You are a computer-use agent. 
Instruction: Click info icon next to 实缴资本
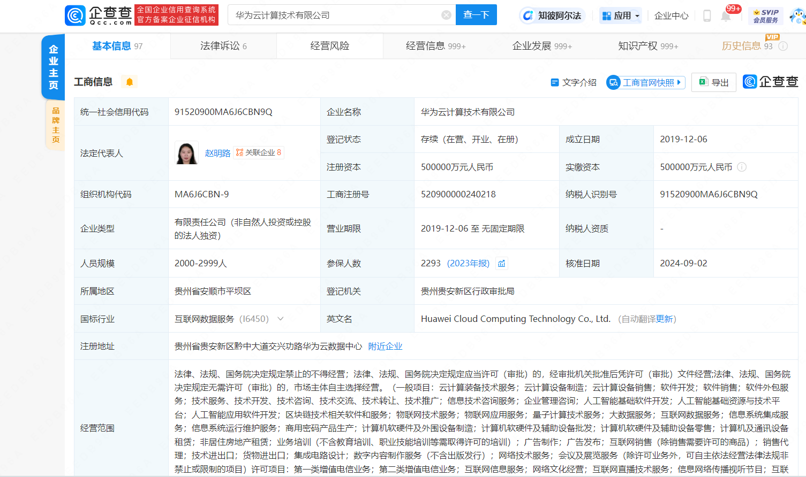[x=742, y=167]
